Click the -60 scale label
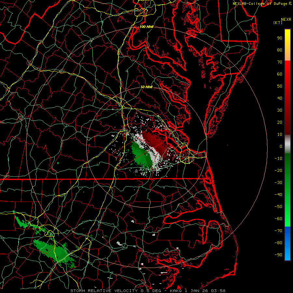Screen dimensions: 293x293 tap(278, 219)
